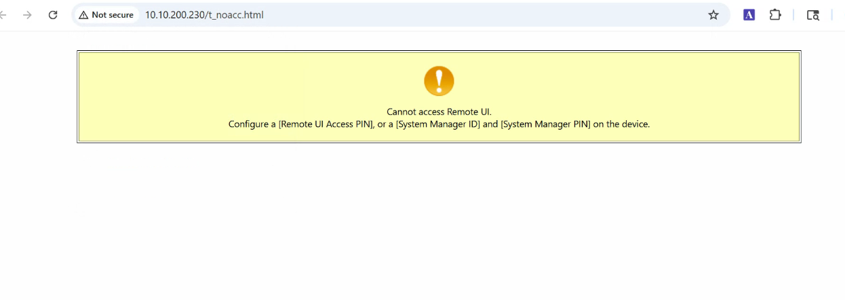Screen dimensions: 845x300
Task: Click the words 'Configure a' in the message
Action: (x=252, y=124)
